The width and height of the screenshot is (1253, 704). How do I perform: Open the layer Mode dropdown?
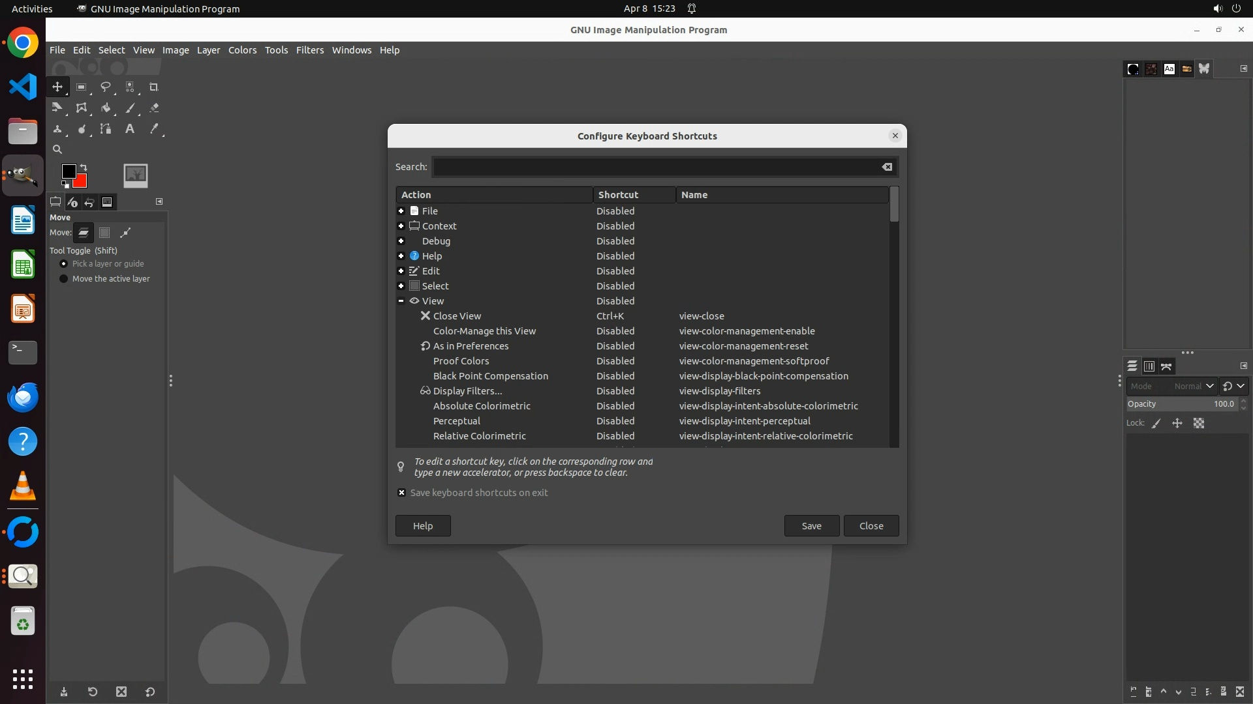(1171, 386)
